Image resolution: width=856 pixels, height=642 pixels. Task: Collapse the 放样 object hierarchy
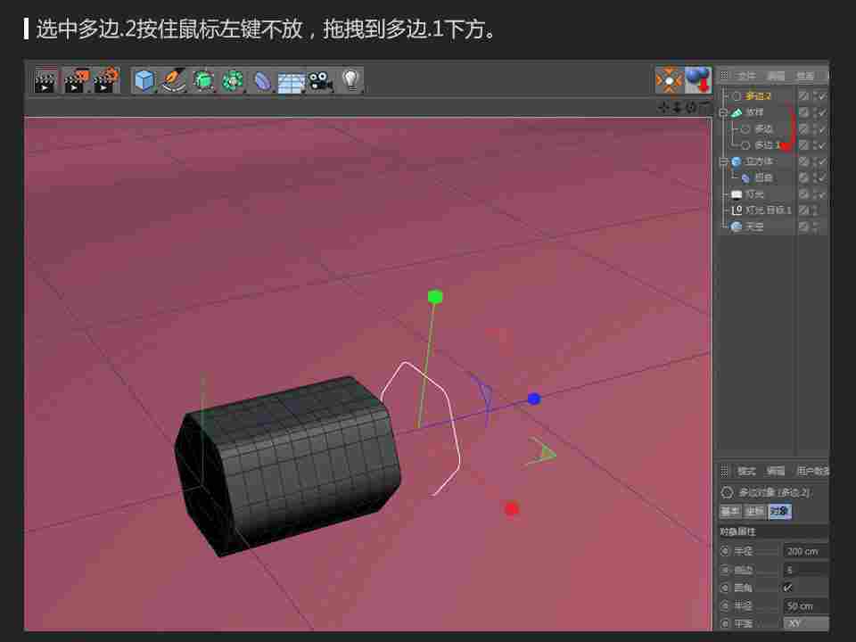point(724,111)
